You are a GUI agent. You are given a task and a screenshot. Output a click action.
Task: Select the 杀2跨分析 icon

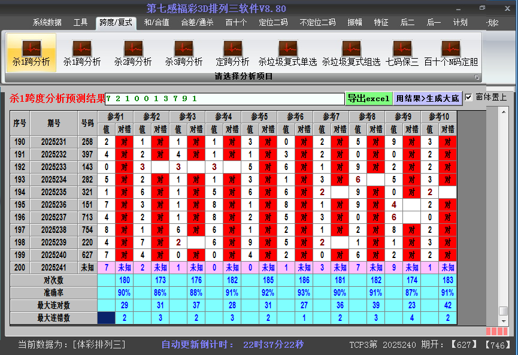[x=133, y=53]
